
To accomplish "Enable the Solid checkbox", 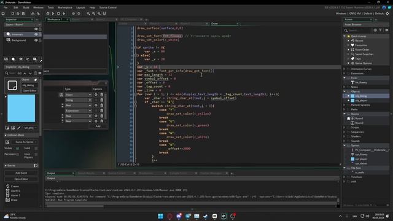I will click(x=36, y=149).
